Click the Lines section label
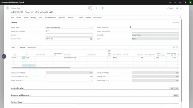193x108 pixels. coord(13,47)
